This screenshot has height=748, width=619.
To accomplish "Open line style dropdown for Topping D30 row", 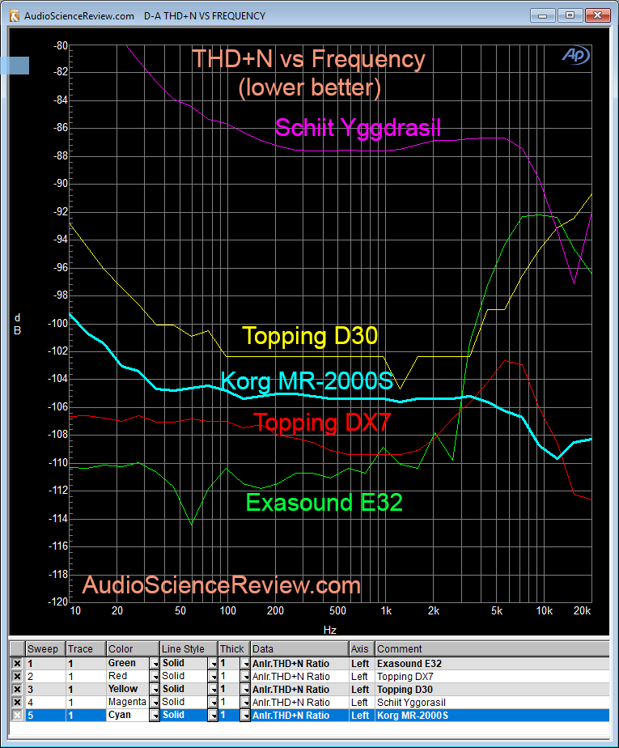I will point(213,690).
